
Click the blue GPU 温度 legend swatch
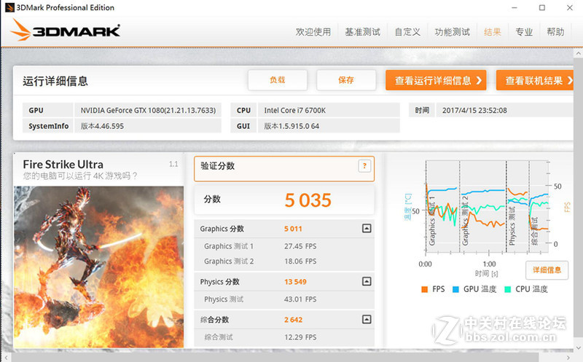(455, 289)
